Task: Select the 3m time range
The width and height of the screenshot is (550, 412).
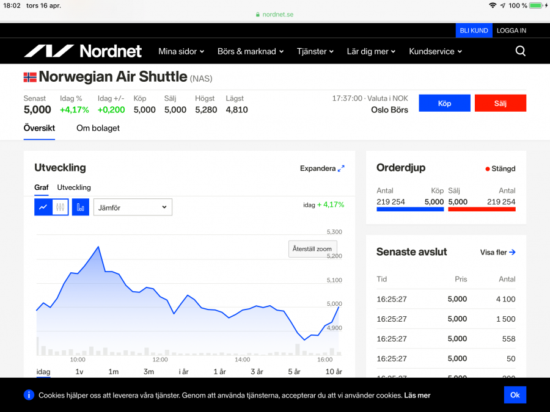Action: (x=148, y=372)
